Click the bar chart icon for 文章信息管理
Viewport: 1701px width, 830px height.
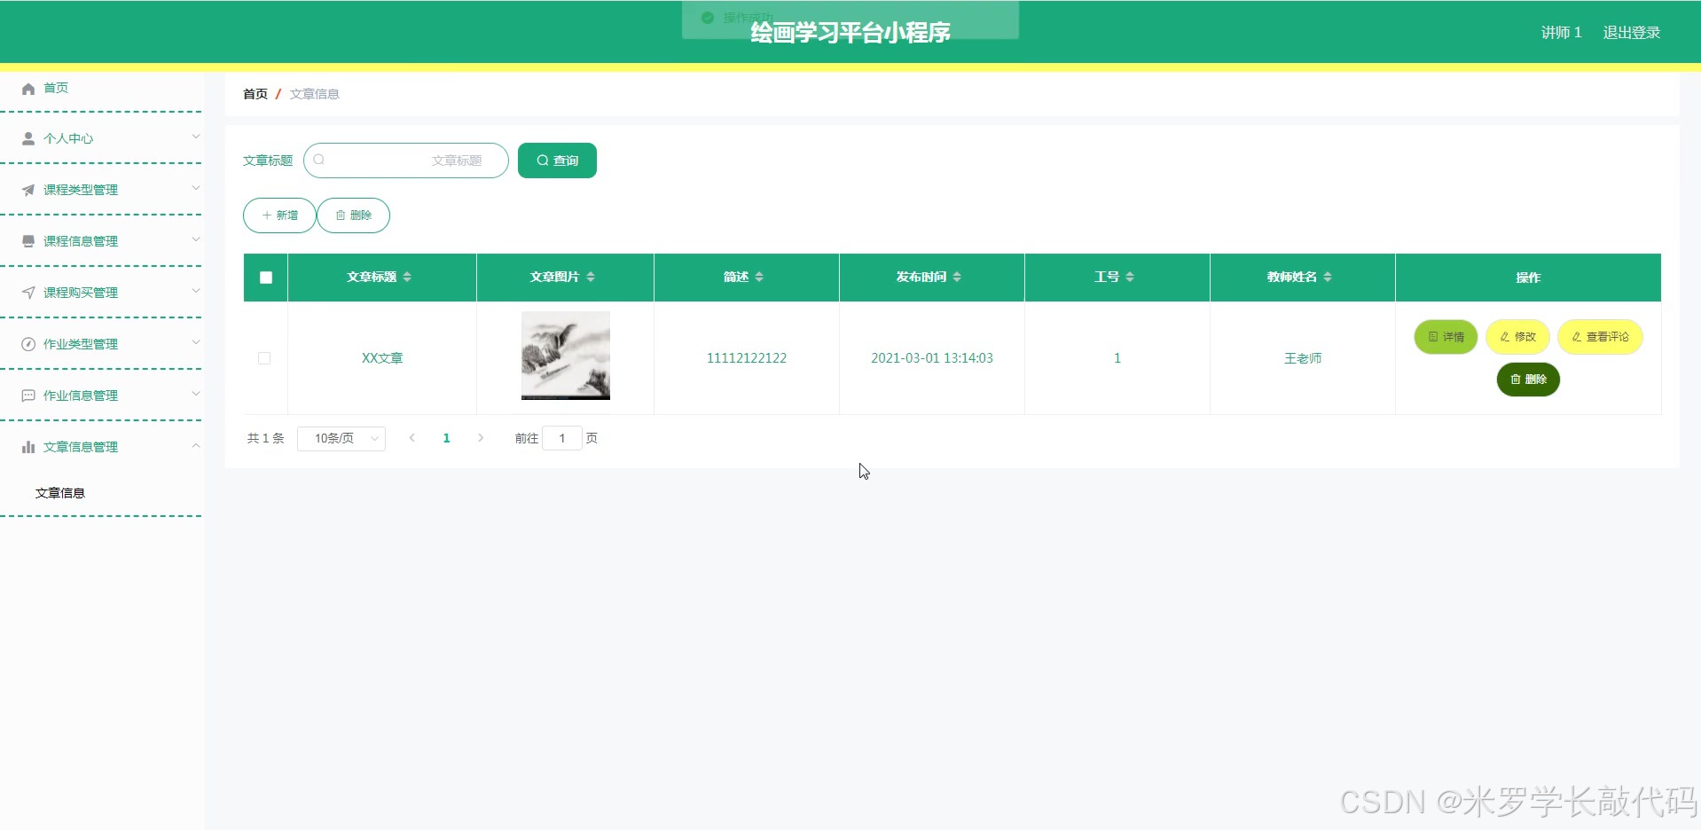coord(28,446)
